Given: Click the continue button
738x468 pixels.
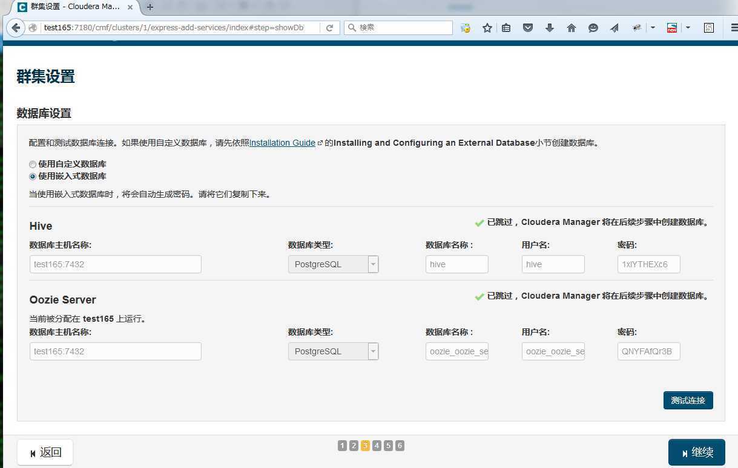Looking at the screenshot, I should 696,452.
